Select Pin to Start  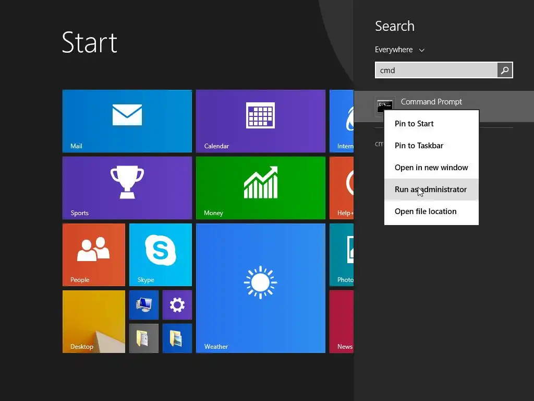(431, 123)
